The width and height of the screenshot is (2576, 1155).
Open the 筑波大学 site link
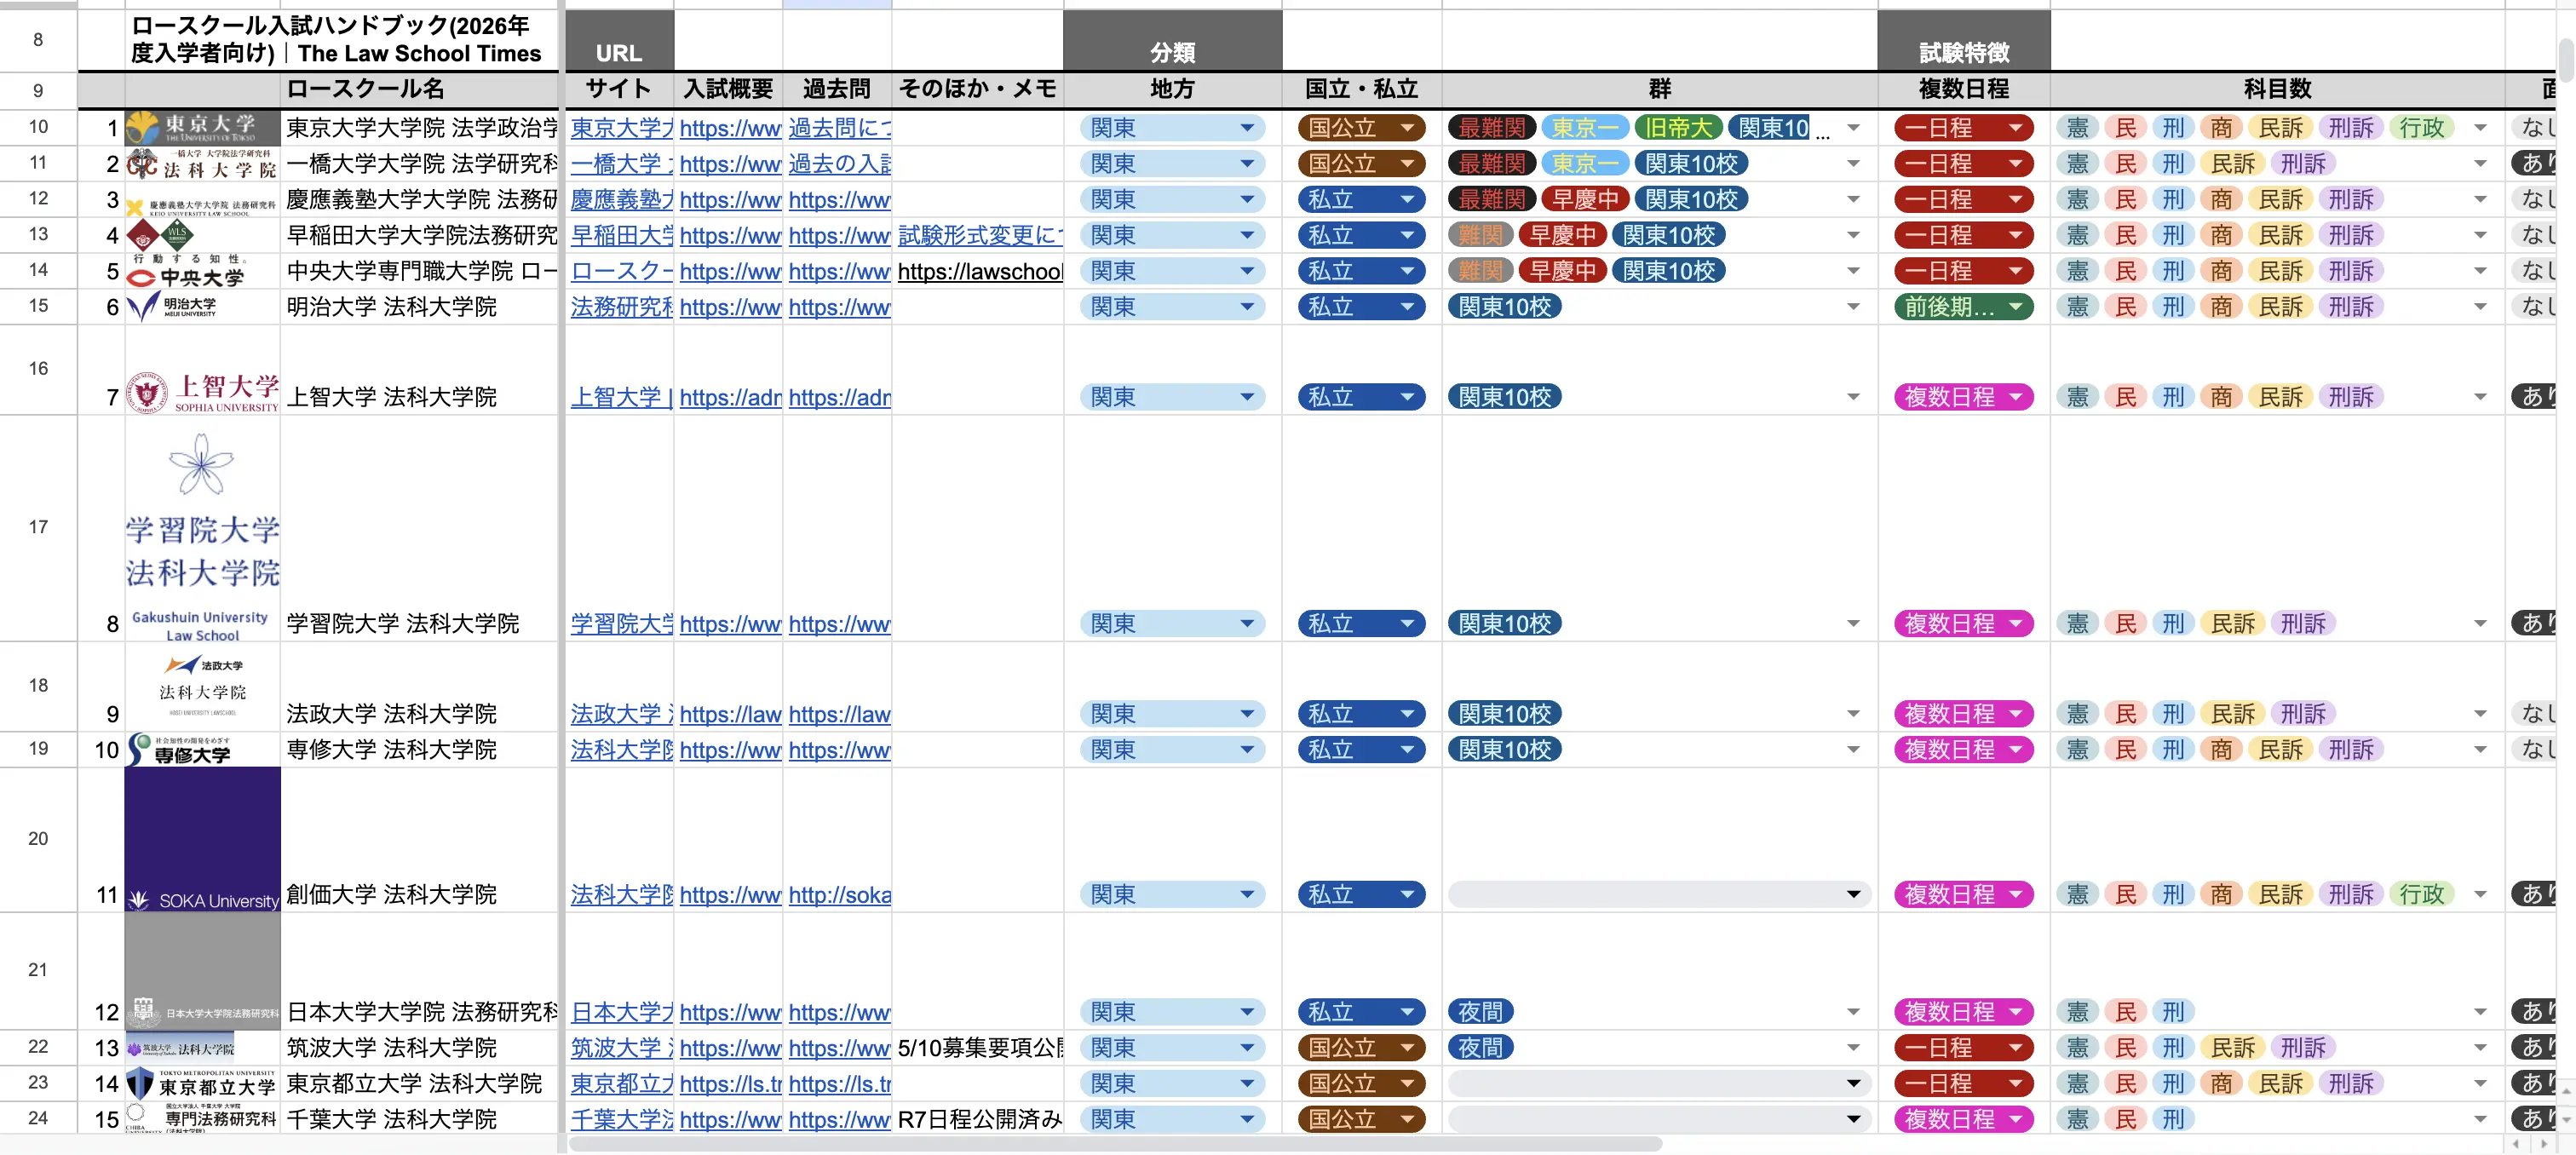coord(622,1048)
